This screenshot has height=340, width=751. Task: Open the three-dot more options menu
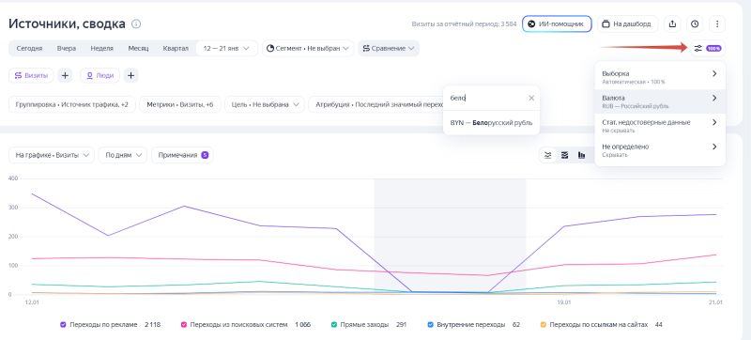[x=717, y=23]
